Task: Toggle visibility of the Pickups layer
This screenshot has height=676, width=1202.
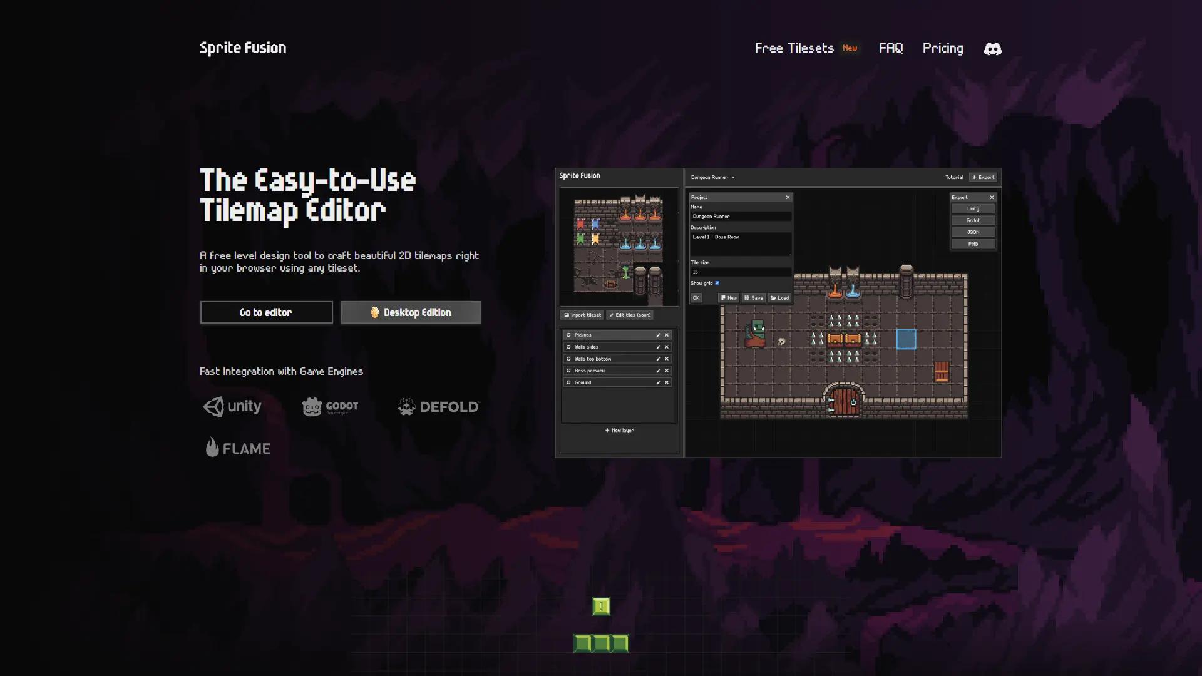Action: click(568, 335)
